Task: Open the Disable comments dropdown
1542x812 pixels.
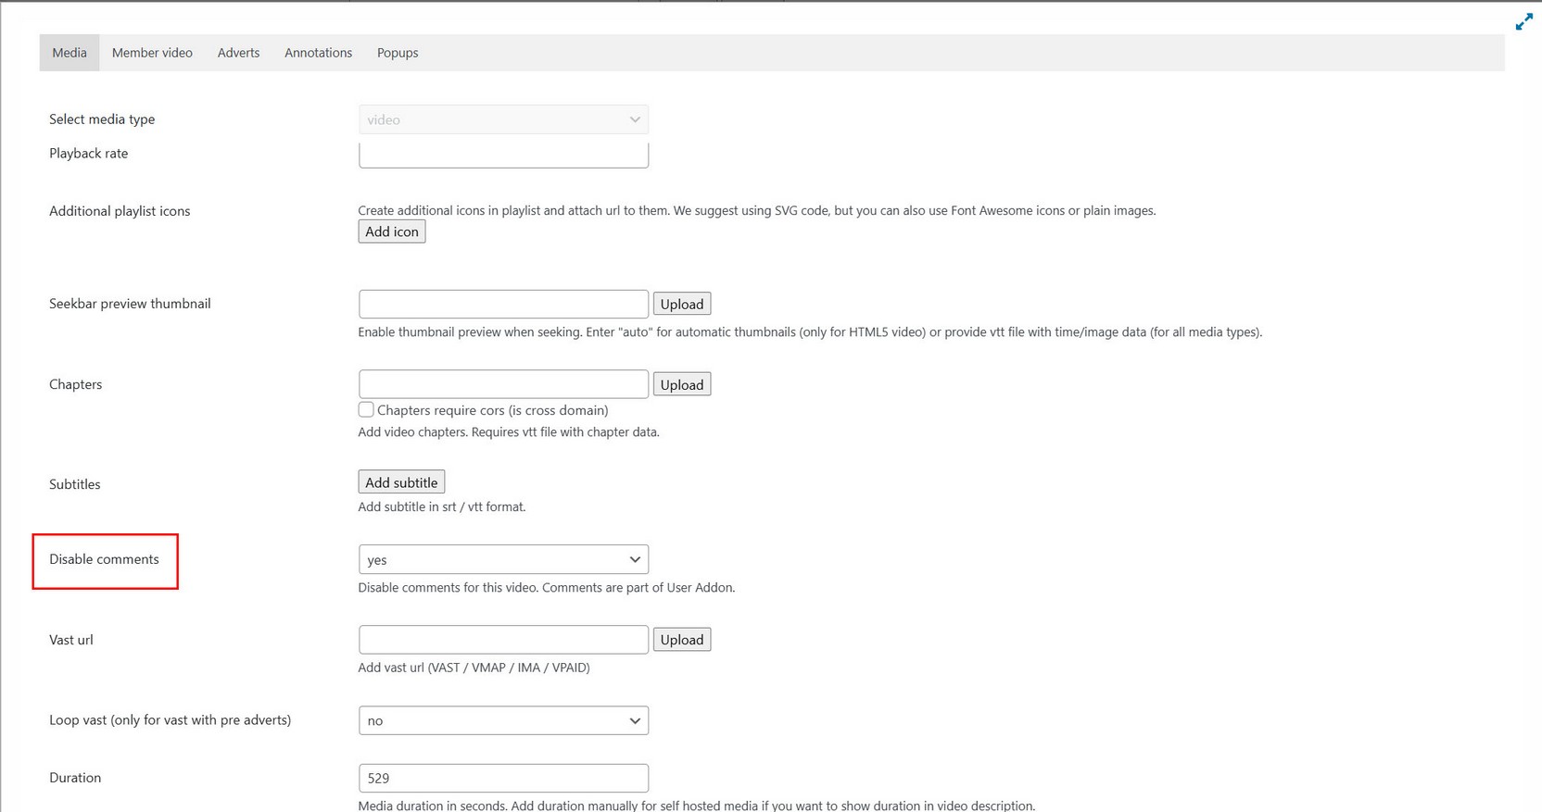Action: tap(503, 559)
